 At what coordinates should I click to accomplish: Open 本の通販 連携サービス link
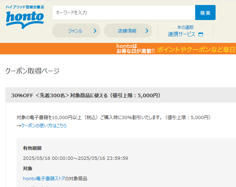point(185,31)
